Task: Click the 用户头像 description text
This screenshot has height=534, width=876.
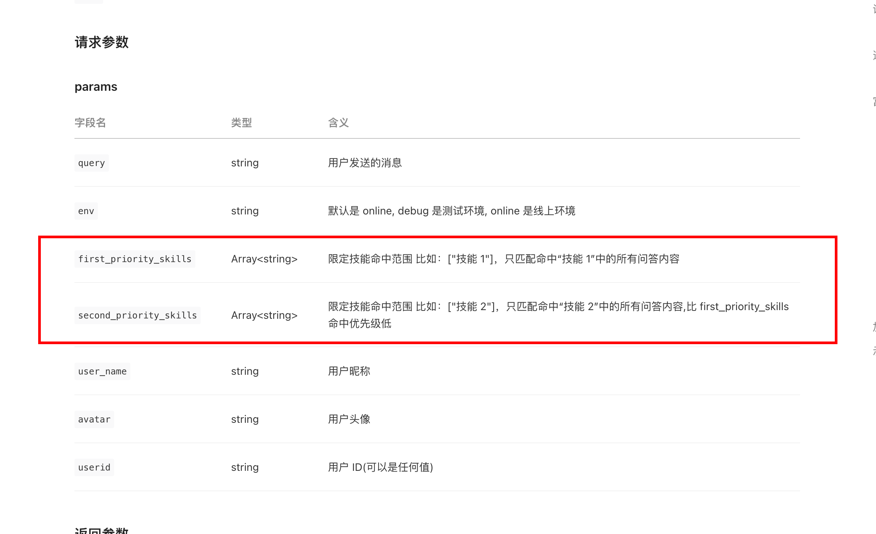Action: coord(349,419)
